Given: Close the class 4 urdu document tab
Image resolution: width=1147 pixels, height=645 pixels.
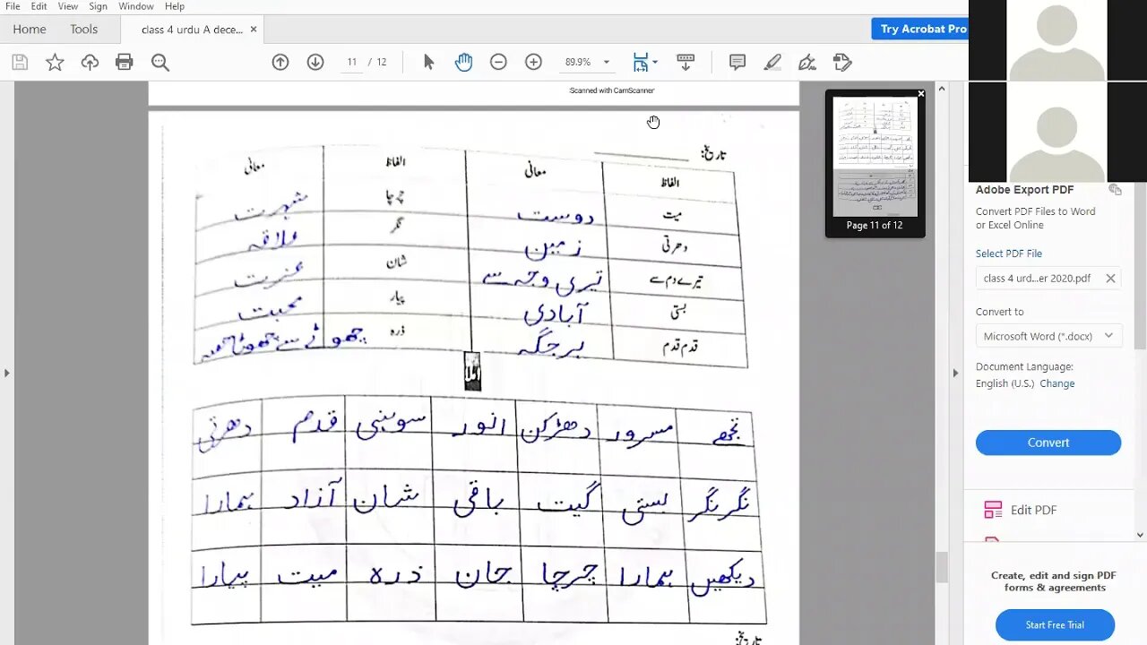Looking at the screenshot, I should (x=254, y=30).
